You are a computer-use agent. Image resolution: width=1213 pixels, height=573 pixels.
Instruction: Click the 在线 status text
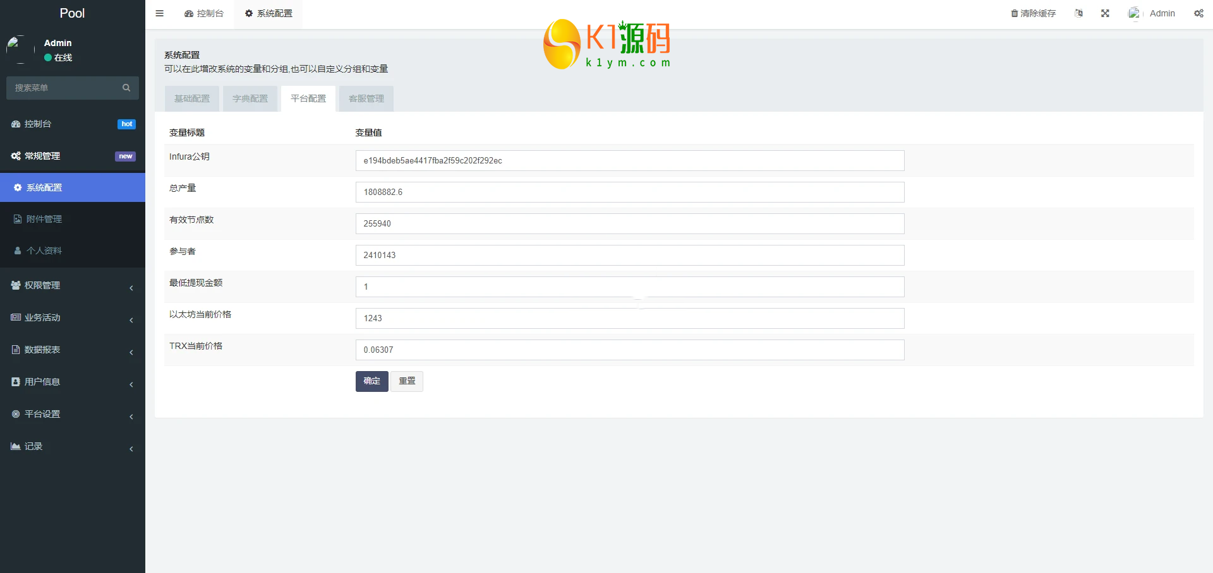63,57
